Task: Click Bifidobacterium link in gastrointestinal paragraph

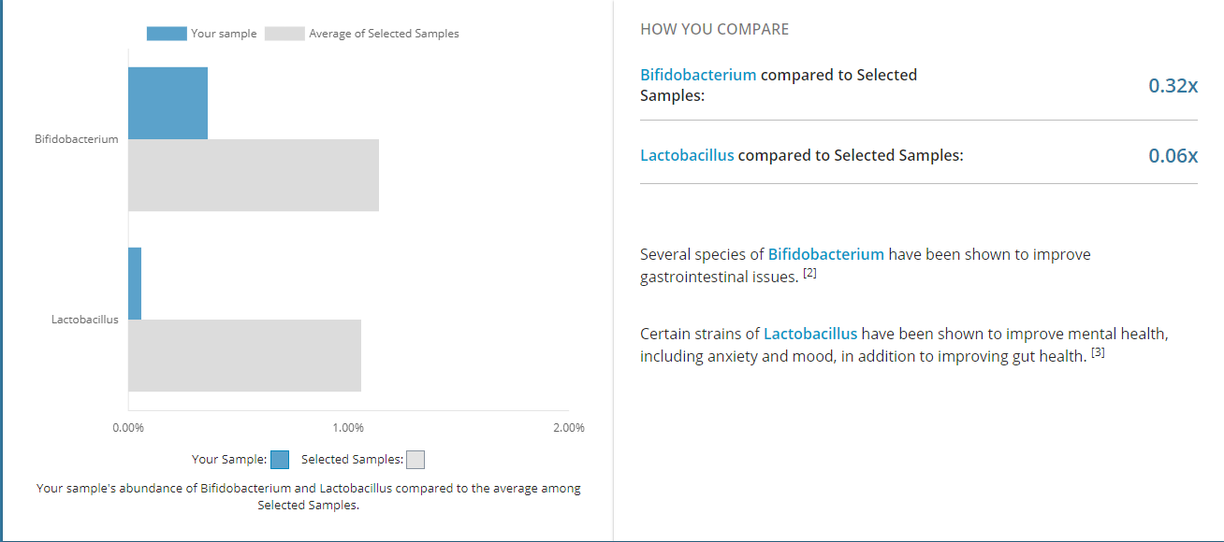Action: 825,254
